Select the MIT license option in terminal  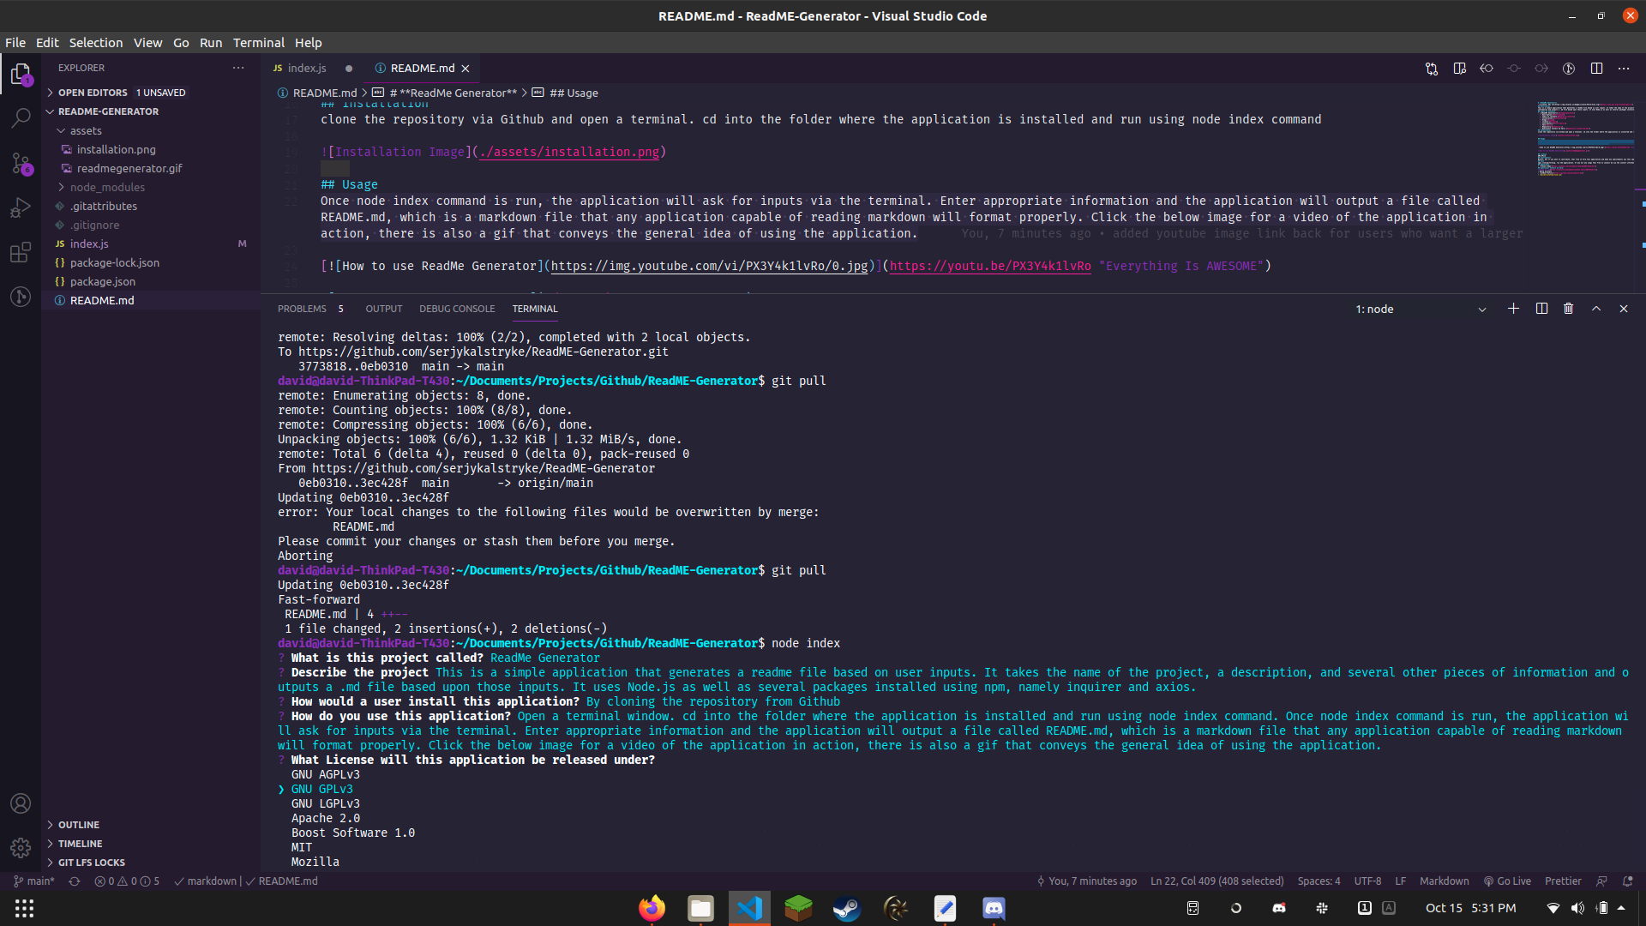(x=302, y=847)
